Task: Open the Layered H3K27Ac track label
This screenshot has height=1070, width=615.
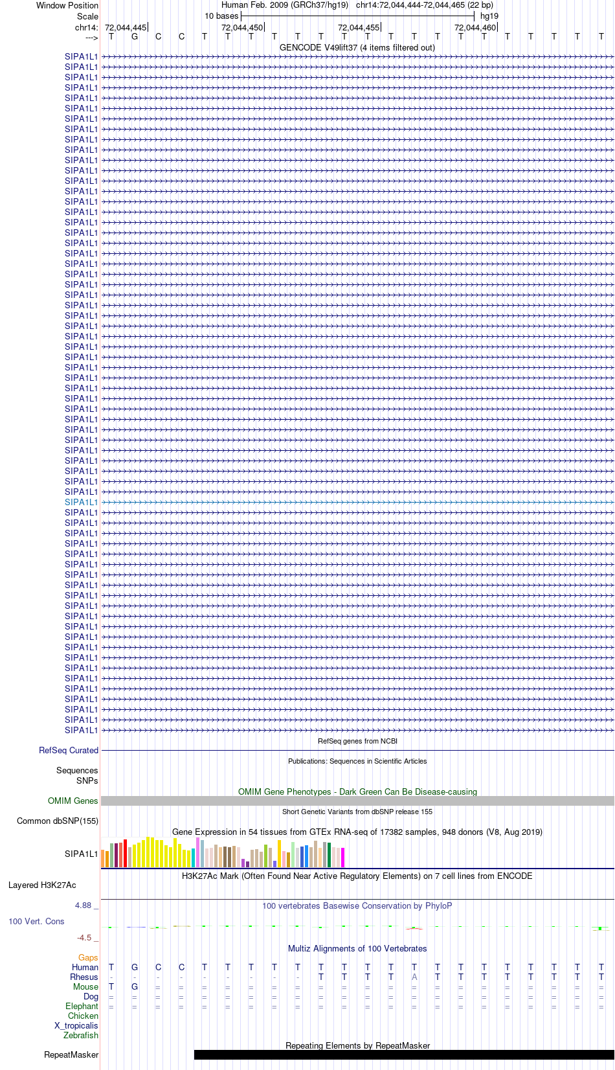Action: coord(42,885)
